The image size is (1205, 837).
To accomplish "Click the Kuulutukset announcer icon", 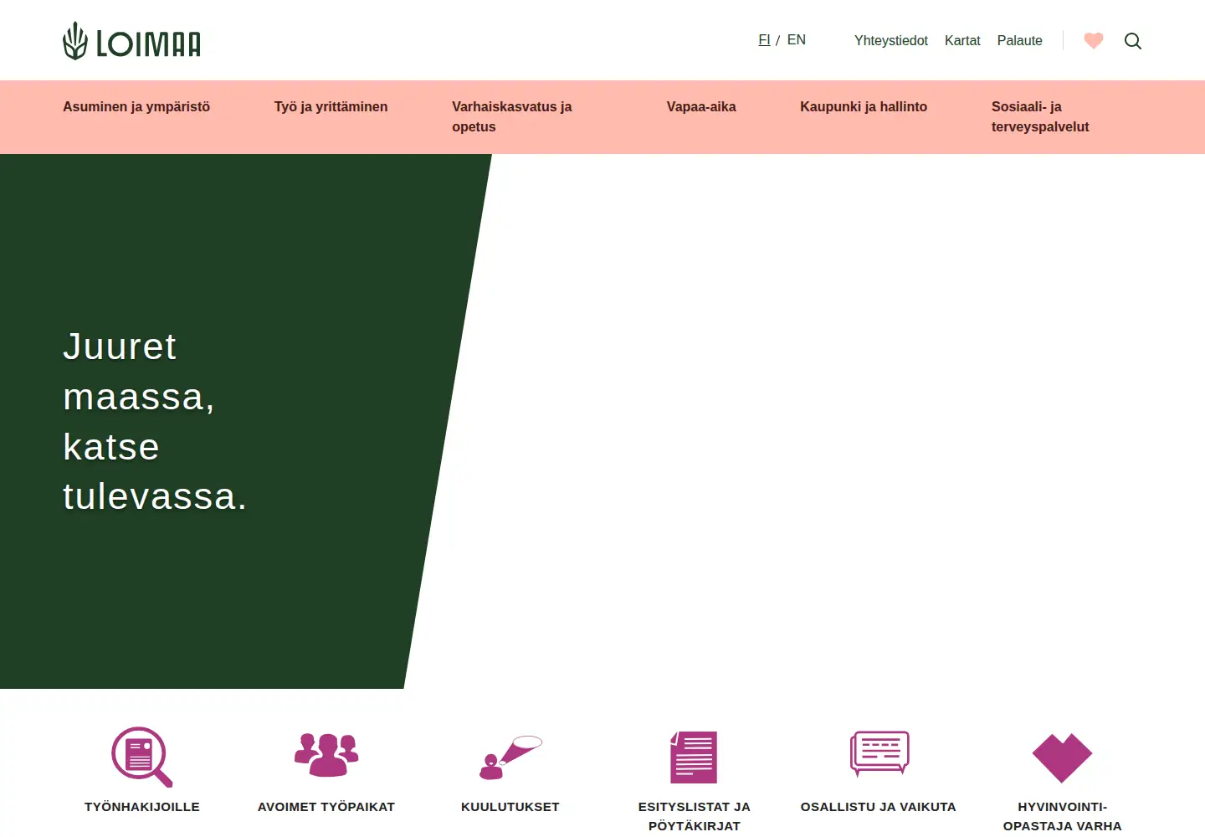I will click(x=510, y=757).
